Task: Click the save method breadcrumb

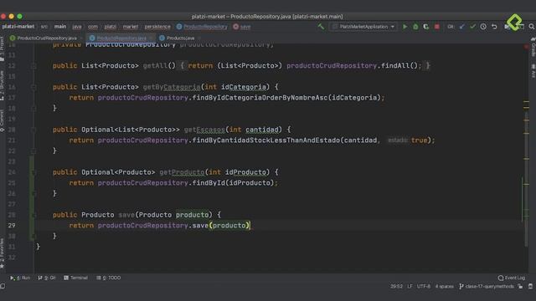Action: [242, 27]
